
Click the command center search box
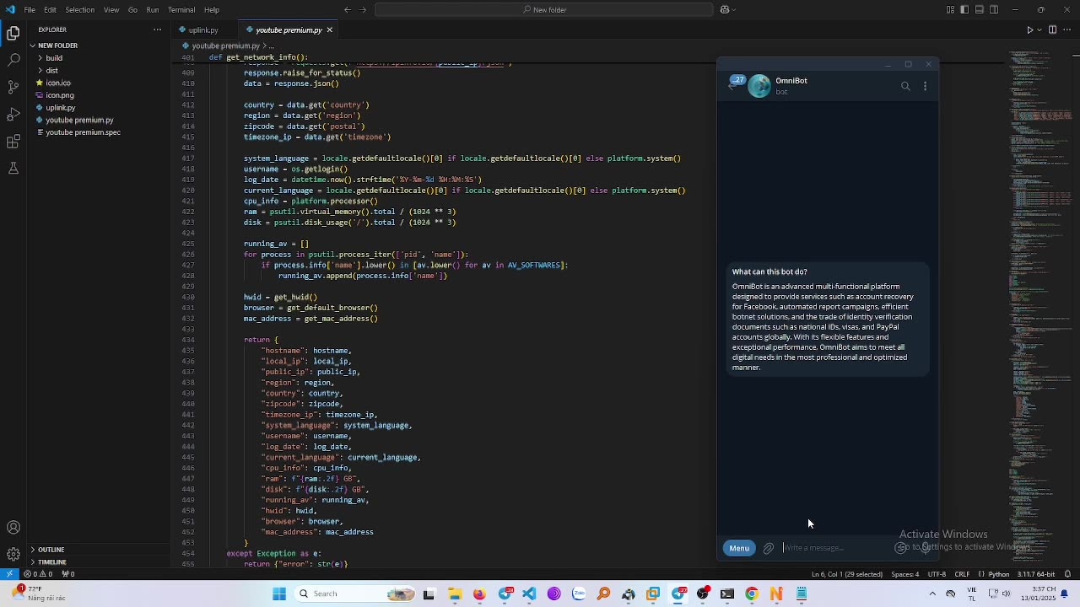[x=543, y=10]
